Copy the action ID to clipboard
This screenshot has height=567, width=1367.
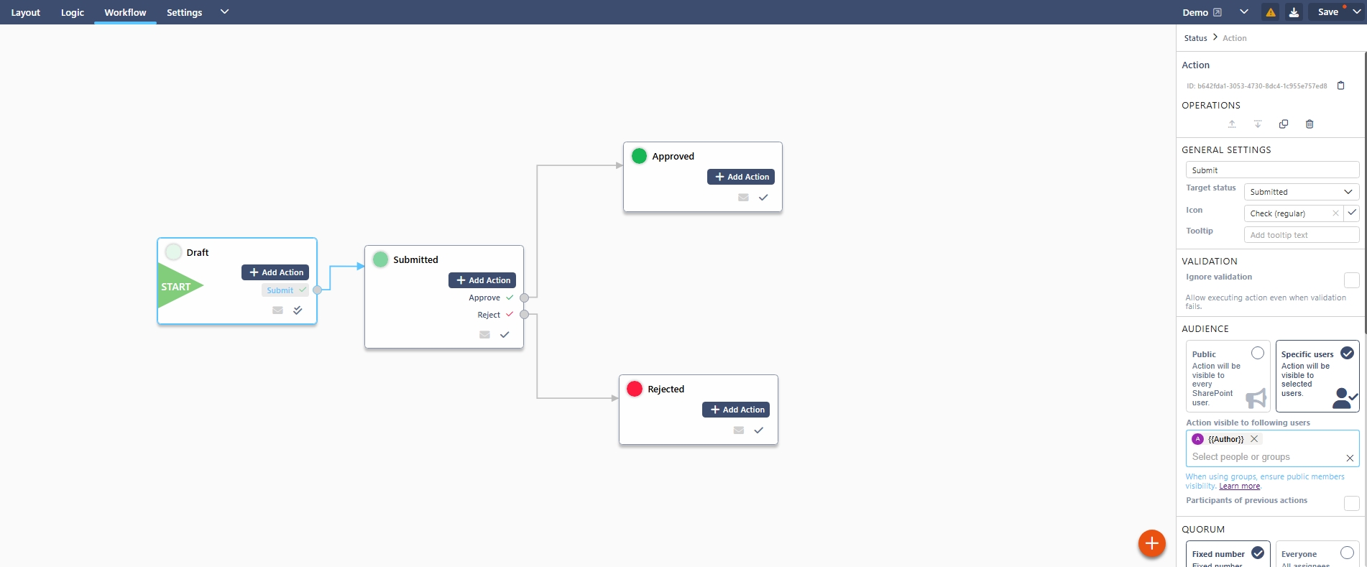pyautogui.click(x=1340, y=86)
